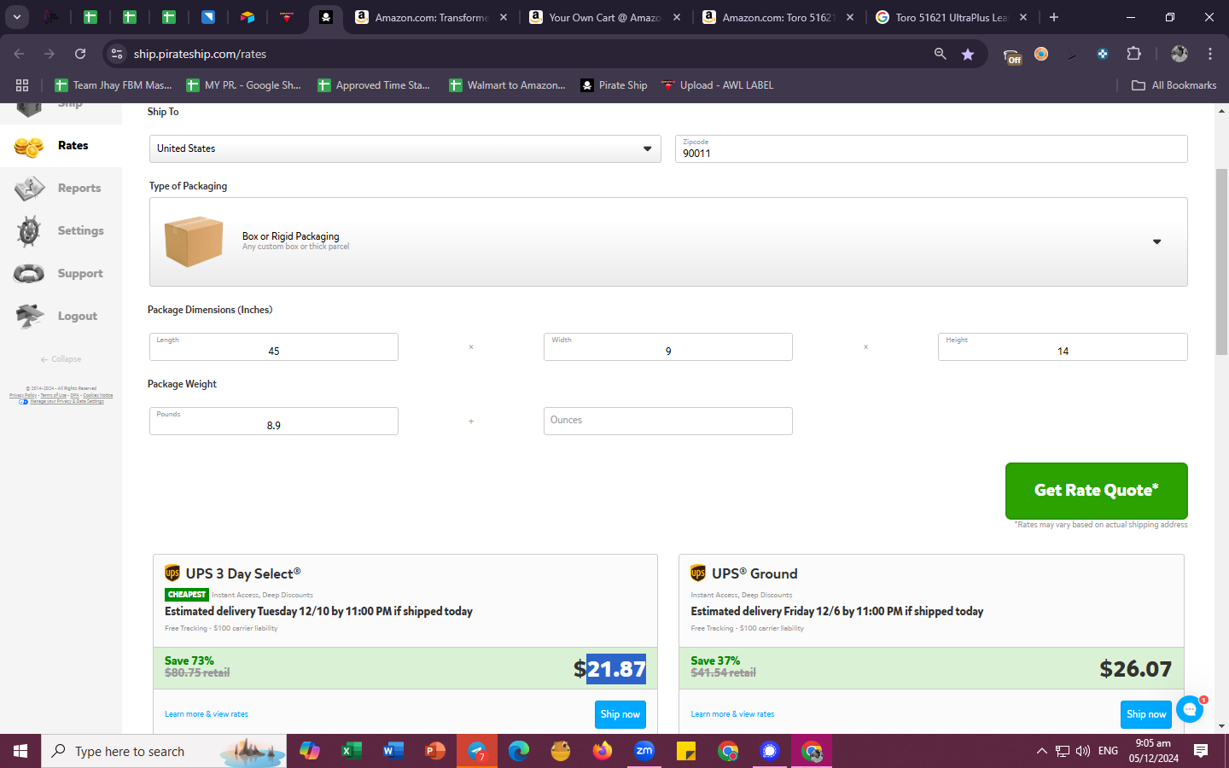This screenshot has width=1229, height=768.
Task: Click the Windows search box
Action: (164, 751)
